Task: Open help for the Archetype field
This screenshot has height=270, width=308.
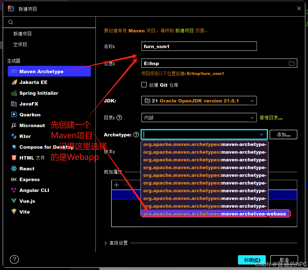Action: pos(136,135)
